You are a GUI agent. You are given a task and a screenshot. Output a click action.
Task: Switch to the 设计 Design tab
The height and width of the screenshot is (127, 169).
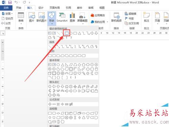pos(41,8)
